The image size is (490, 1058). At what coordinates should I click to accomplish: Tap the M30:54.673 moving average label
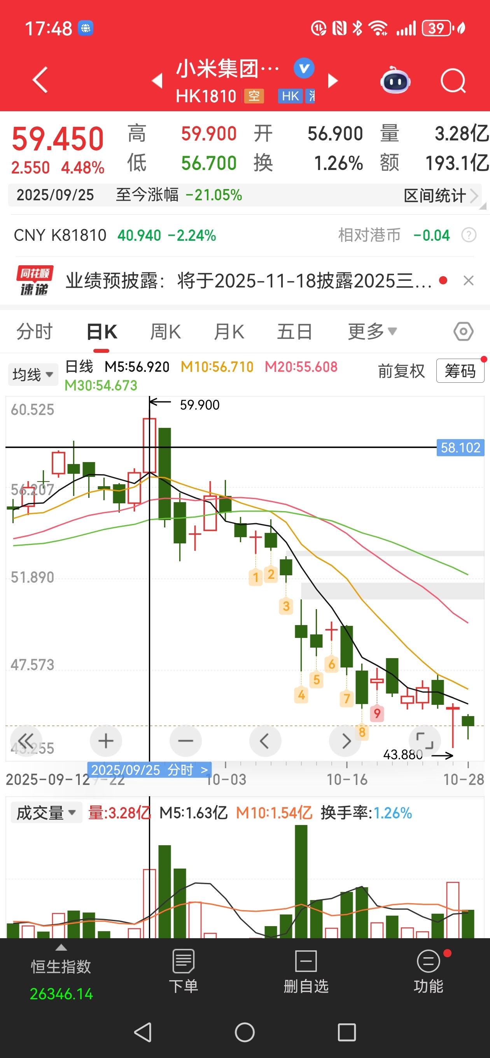(101, 385)
